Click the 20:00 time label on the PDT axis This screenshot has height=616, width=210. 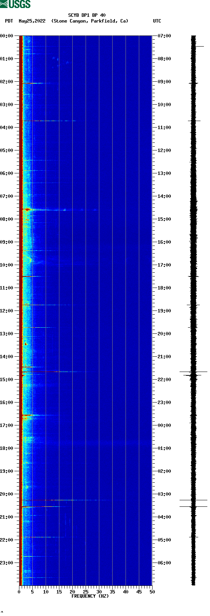pyautogui.click(x=7, y=494)
